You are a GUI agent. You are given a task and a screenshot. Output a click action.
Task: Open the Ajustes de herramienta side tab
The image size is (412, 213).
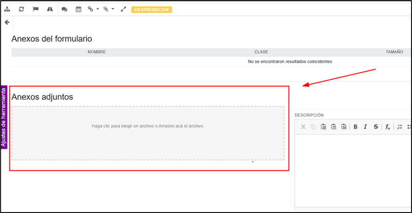tap(4, 117)
